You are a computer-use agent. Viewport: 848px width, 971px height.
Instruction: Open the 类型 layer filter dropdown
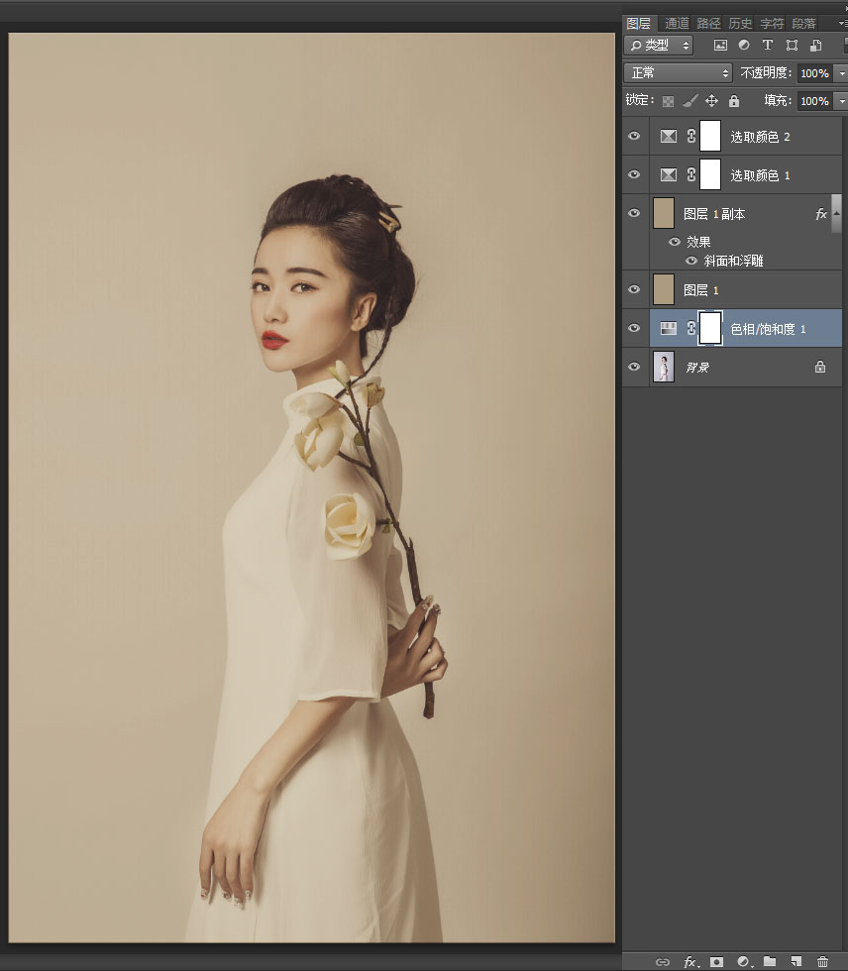pyautogui.click(x=659, y=45)
